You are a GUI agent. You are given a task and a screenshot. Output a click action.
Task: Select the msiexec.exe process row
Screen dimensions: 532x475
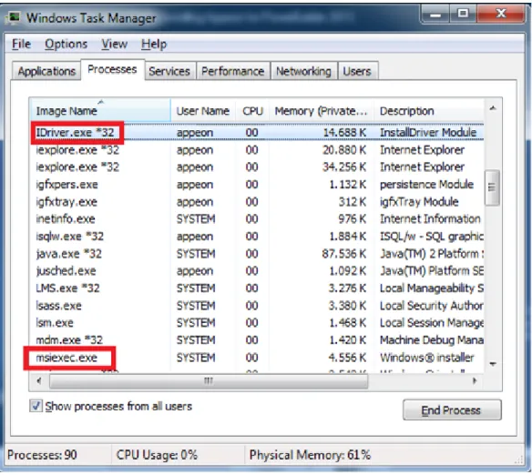(257, 358)
